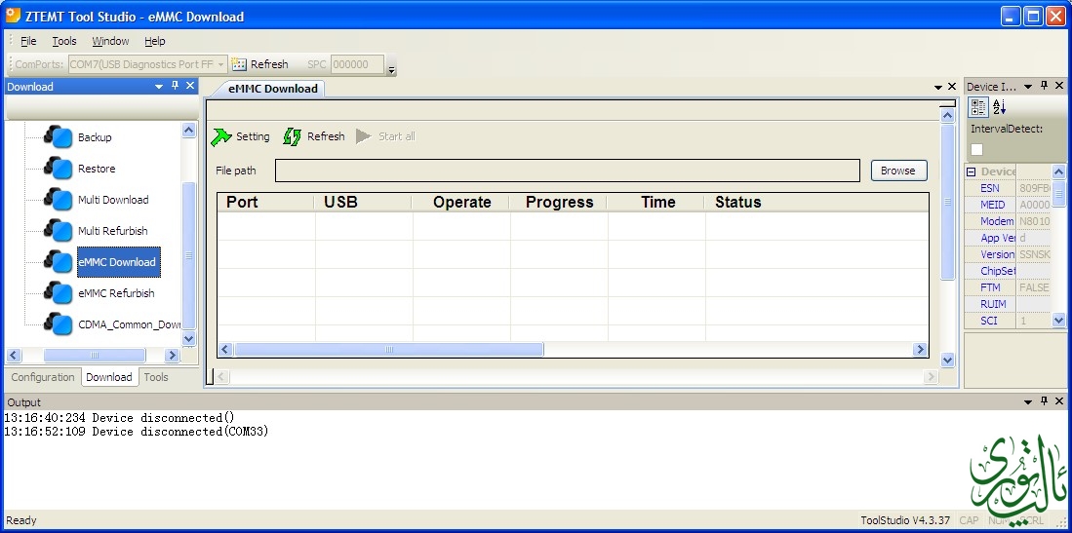Click the Time column header
Viewport: 1072px width, 533px height.
[x=657, y=203]
